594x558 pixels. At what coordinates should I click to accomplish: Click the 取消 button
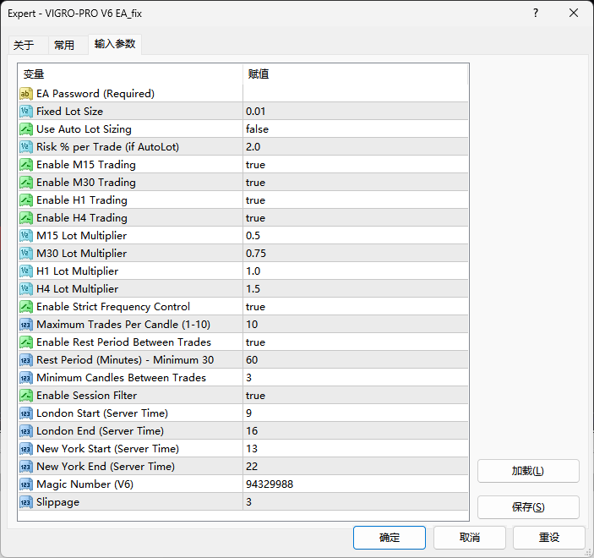tap(469, 538)
